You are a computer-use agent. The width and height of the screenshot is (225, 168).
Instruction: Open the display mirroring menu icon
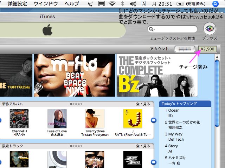coord(102,4)
